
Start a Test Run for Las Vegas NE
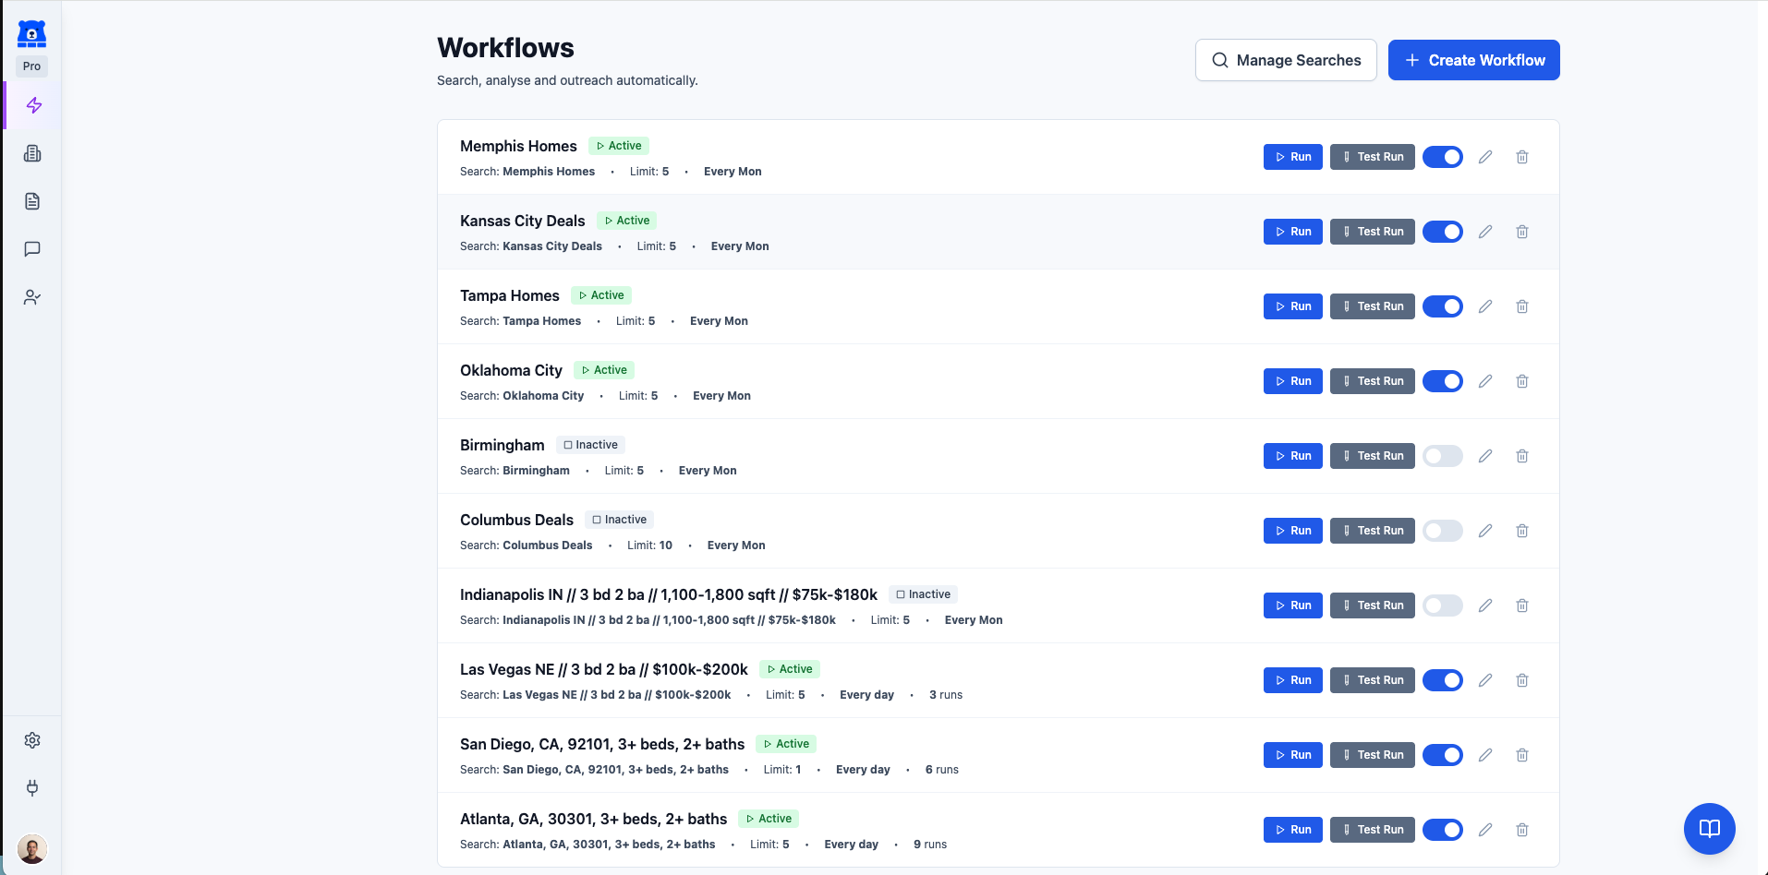coord(1372,680)
